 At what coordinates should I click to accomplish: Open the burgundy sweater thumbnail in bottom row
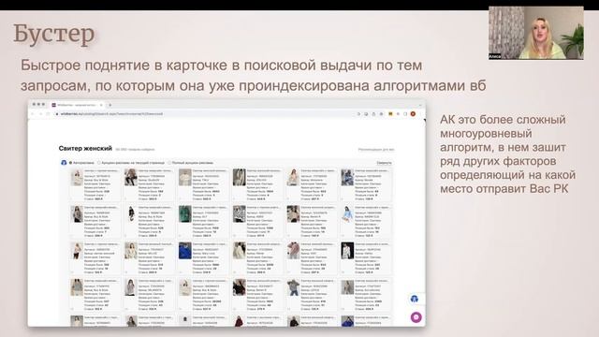pos(240,321)
